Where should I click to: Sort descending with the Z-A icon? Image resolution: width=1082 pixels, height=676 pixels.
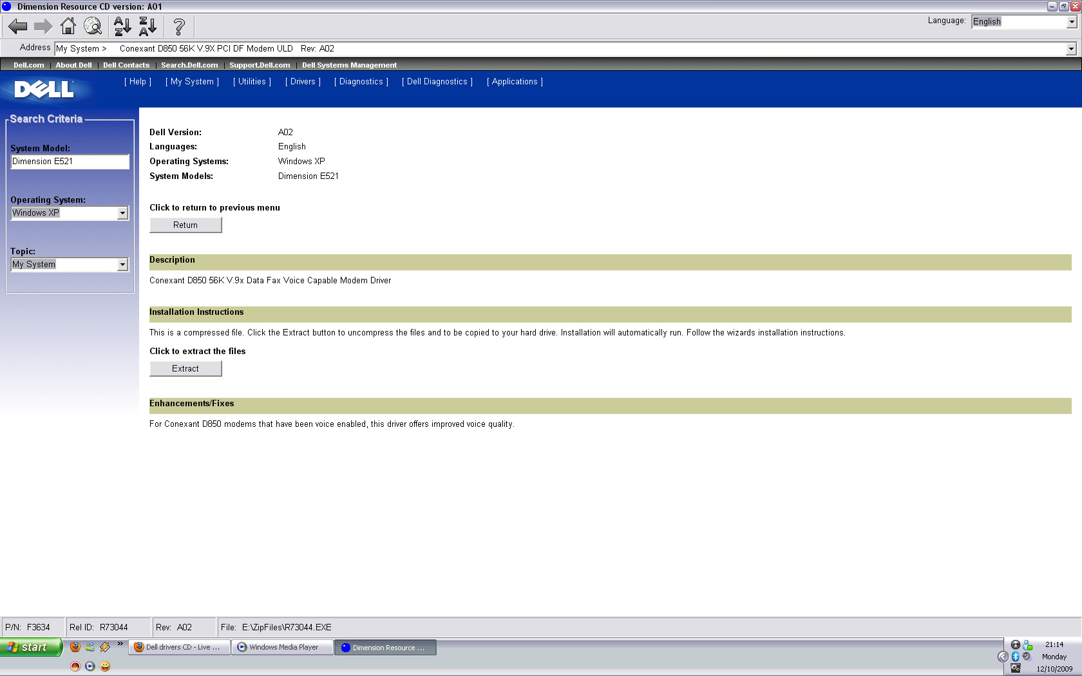tap(148, 26)
